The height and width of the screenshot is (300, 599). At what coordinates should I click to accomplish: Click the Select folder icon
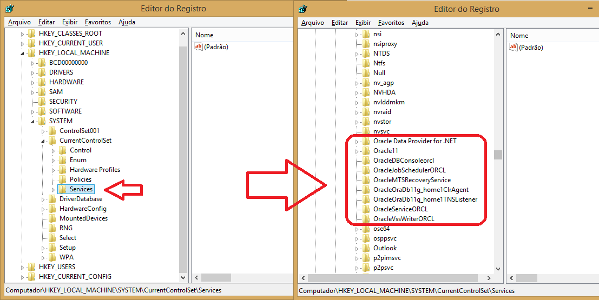click(x=52, y=238)
